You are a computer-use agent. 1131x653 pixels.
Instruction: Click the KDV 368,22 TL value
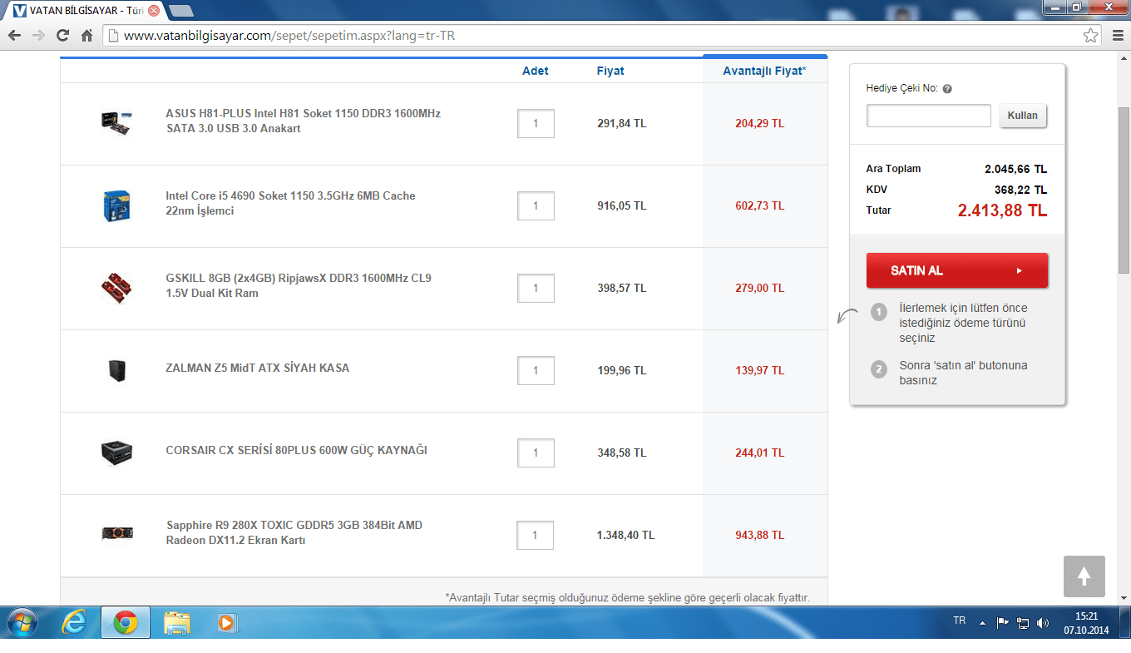(1020, 190)
